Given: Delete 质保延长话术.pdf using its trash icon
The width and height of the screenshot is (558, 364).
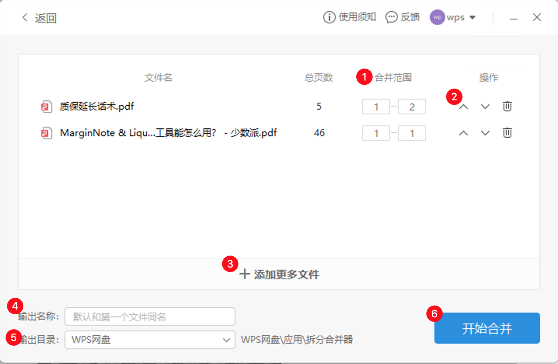Looking at the screenshot, I should 507,106.
